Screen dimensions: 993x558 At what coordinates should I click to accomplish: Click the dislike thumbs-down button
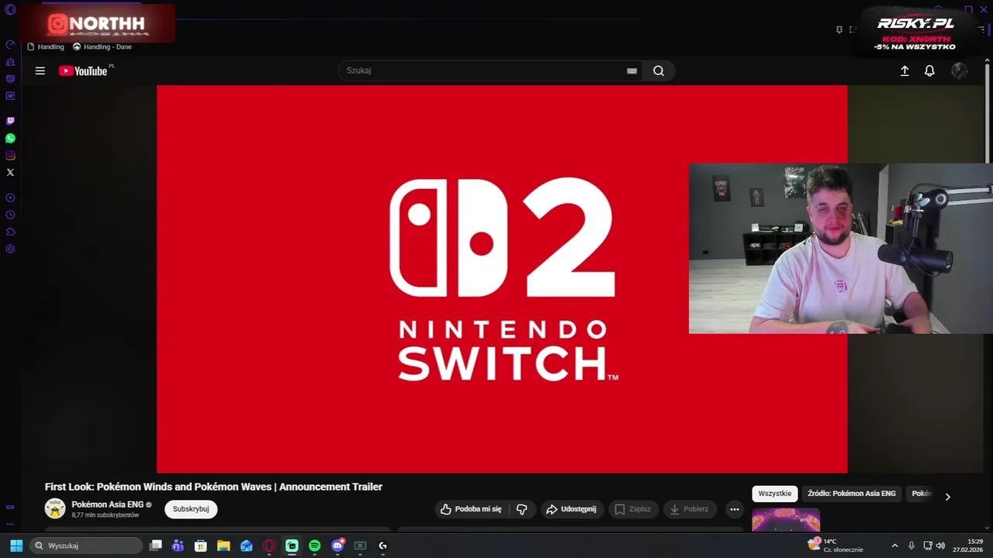521,509
